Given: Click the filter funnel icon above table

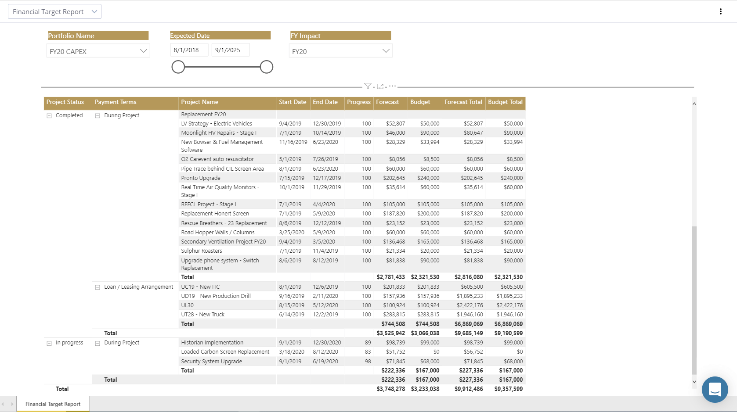Looking at the screenshot, I should coord(368,86).
